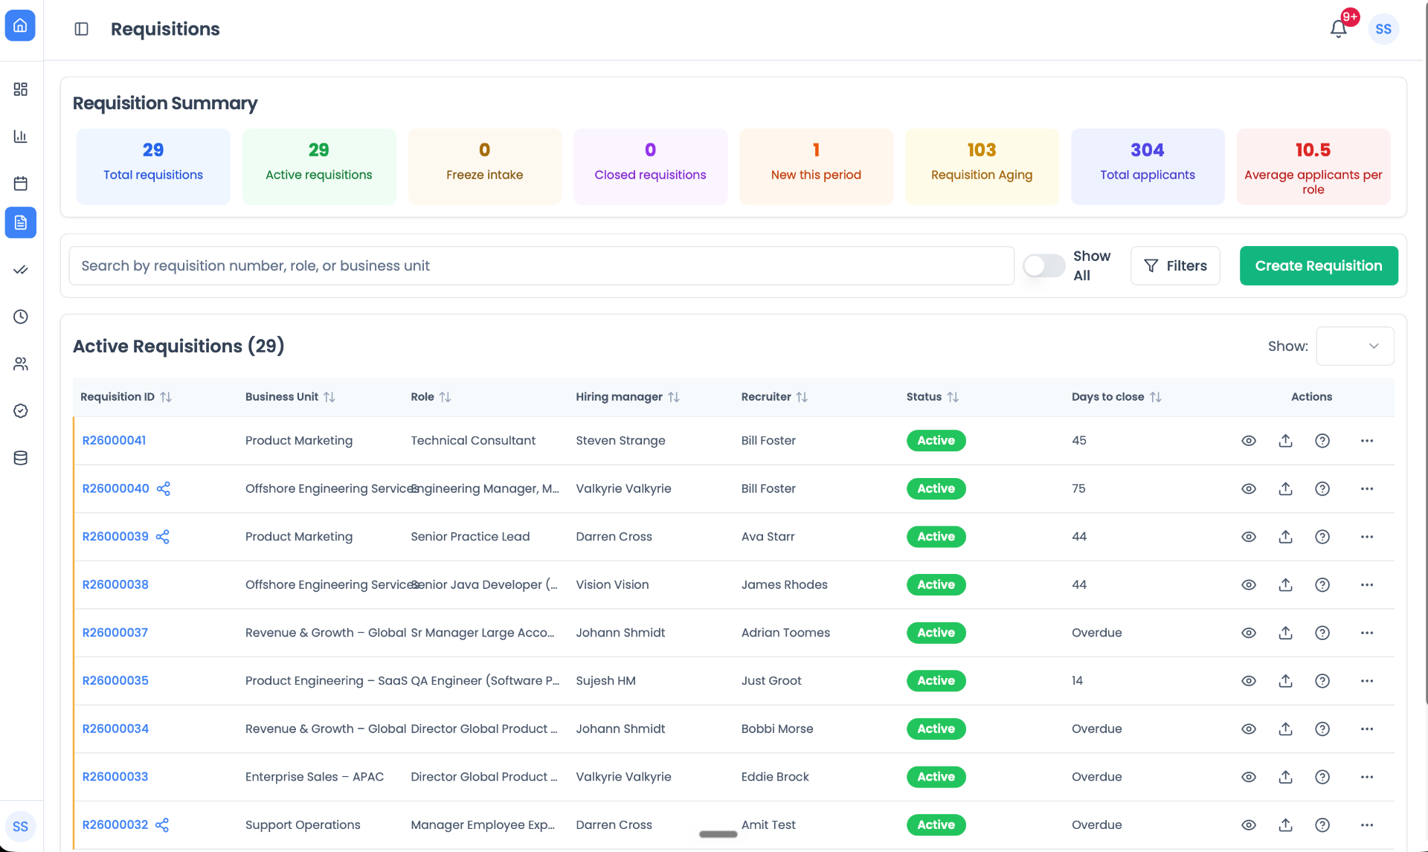This screenshot has height=852, width=1428.
Task: Click the requisition search input field
Action: (541, 265)
